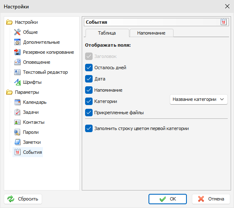Viewport: 234px width, 208px height.
Task: Click the Отмена cancel button
Action: 211,199
